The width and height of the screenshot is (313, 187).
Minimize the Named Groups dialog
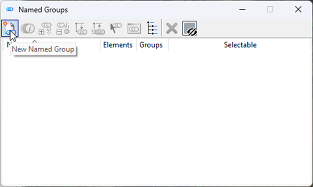coord(242,10)
